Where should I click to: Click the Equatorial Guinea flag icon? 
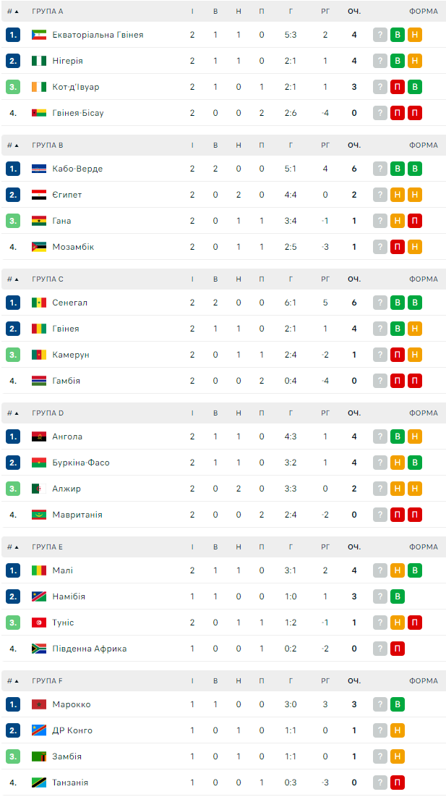39,35
